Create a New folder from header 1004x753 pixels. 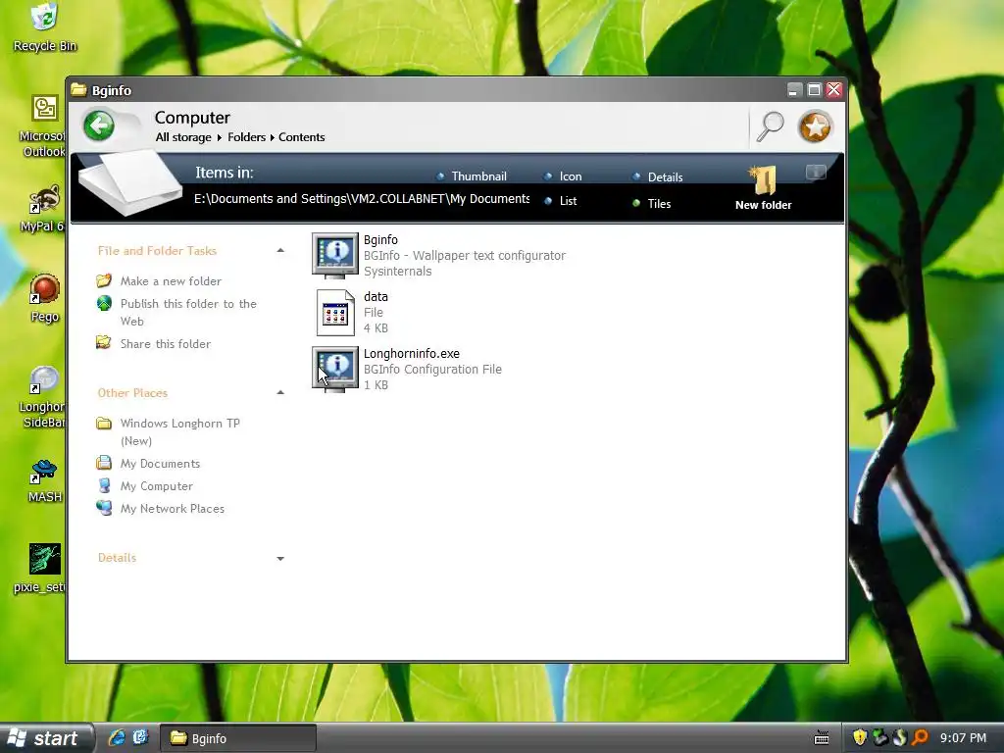pyautogui.click(x=763, y=188)
